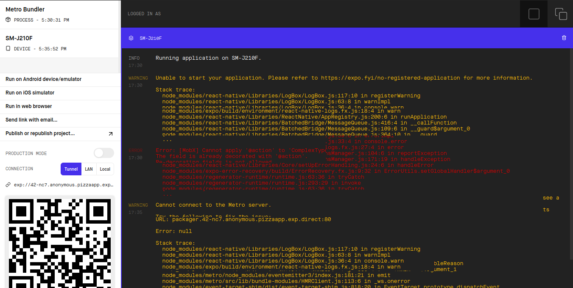This screenshot has width=573, height=288.
Task: Select the dual-pane layout icon
Action: tap(561, 14)
